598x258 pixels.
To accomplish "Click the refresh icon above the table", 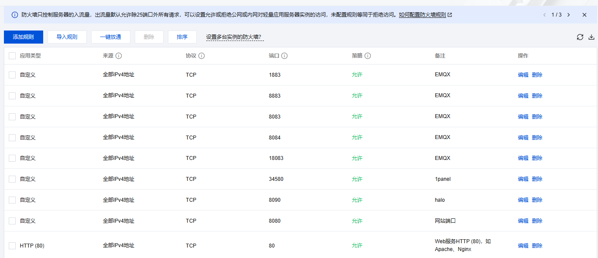I will click(x=580, y=37).
